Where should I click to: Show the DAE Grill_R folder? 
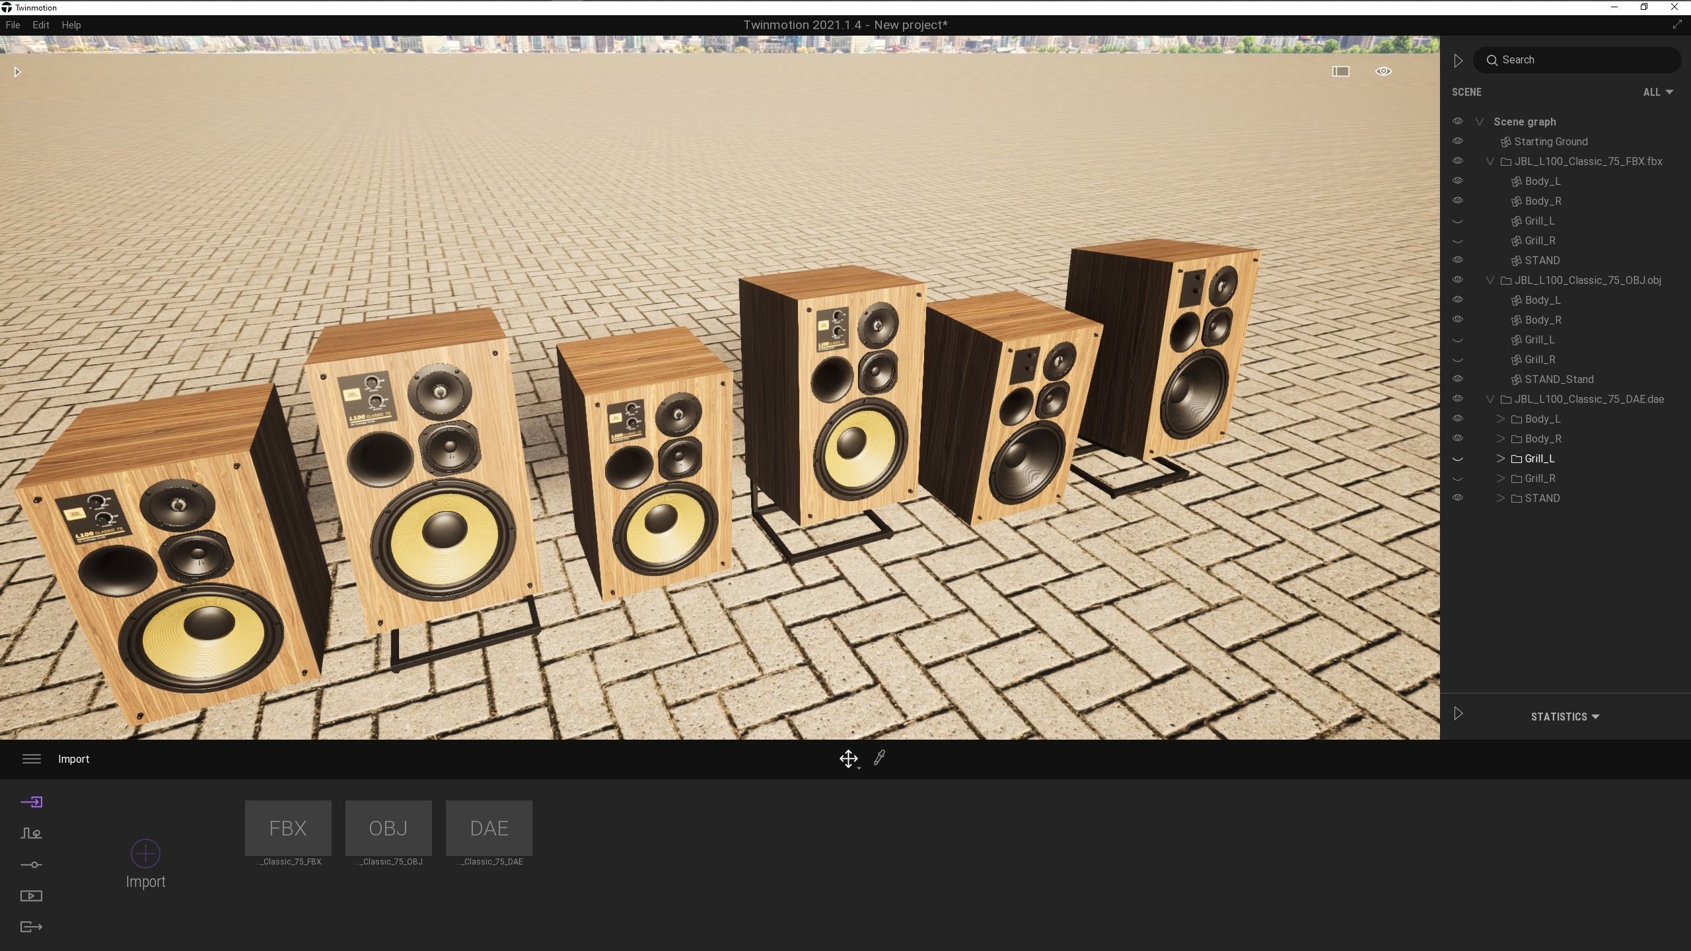click(1457, 479)
